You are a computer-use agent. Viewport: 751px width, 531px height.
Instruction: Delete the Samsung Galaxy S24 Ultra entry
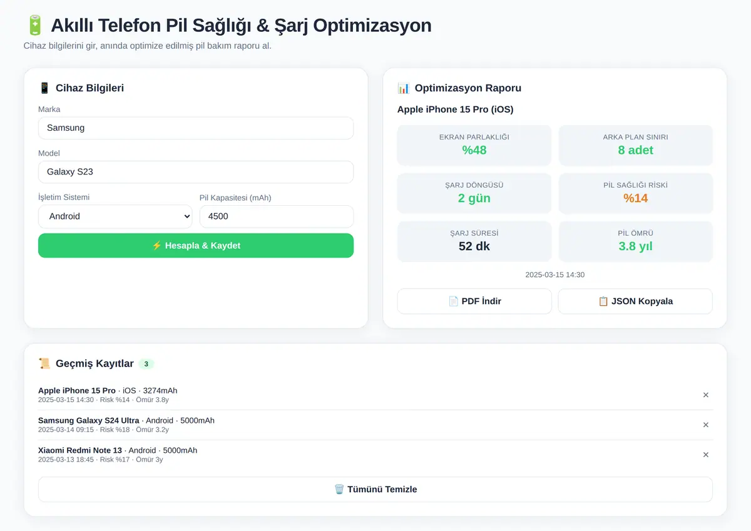[x=705, y=425]
